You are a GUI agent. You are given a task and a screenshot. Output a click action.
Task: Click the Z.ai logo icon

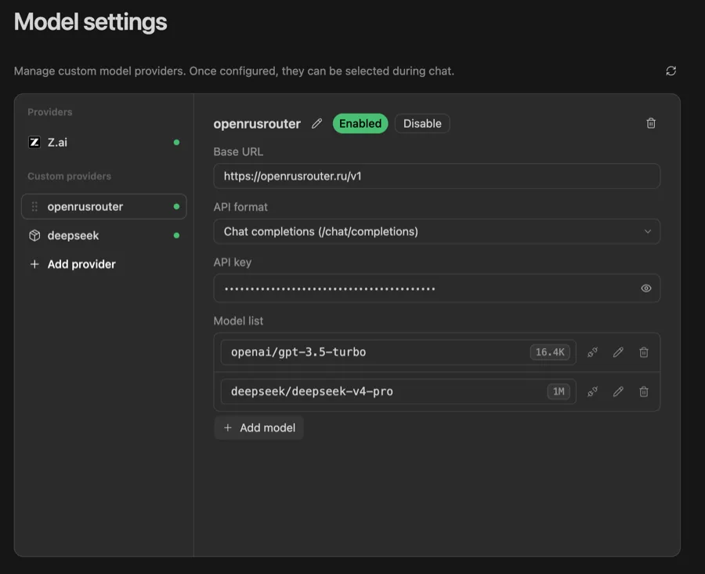click(34, 142)
